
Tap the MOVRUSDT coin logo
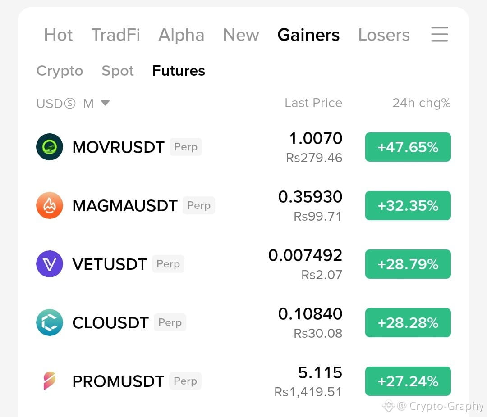click(50, 147)
